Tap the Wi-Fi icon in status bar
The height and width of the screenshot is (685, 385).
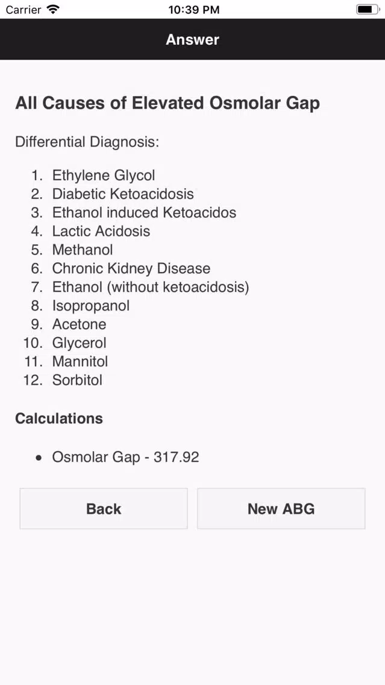[53, 10]
